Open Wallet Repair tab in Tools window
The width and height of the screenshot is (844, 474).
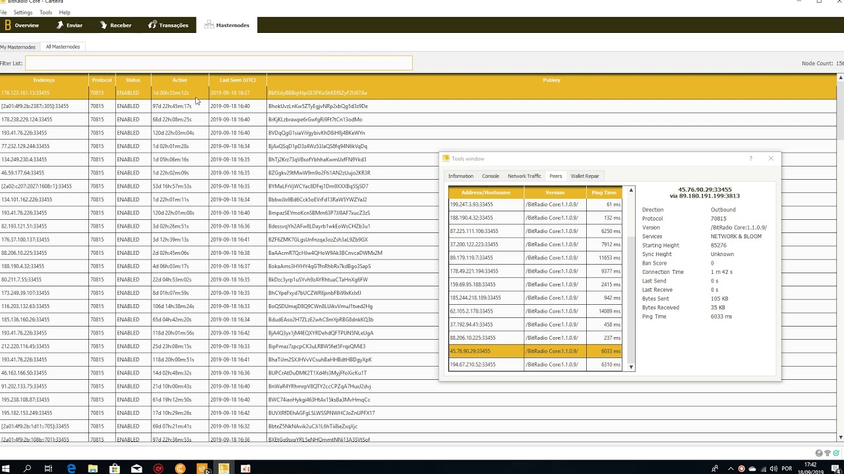[x=585, y=176]
